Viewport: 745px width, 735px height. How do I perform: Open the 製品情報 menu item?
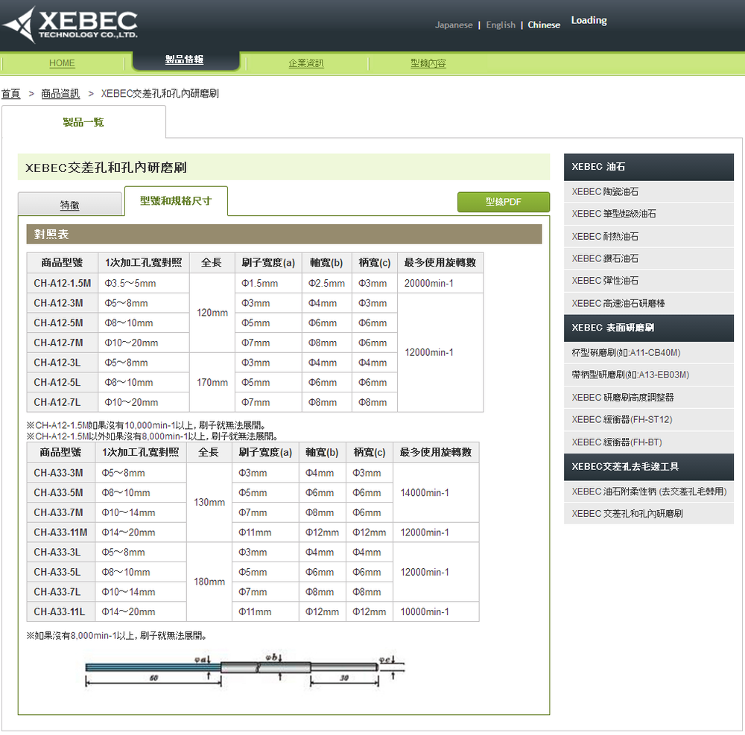[x=184, y=60]
